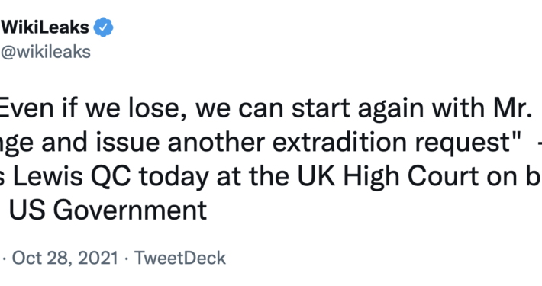542x286 pixels.
Task: Click the word "with" in the first line
Action: coord(455,108)
